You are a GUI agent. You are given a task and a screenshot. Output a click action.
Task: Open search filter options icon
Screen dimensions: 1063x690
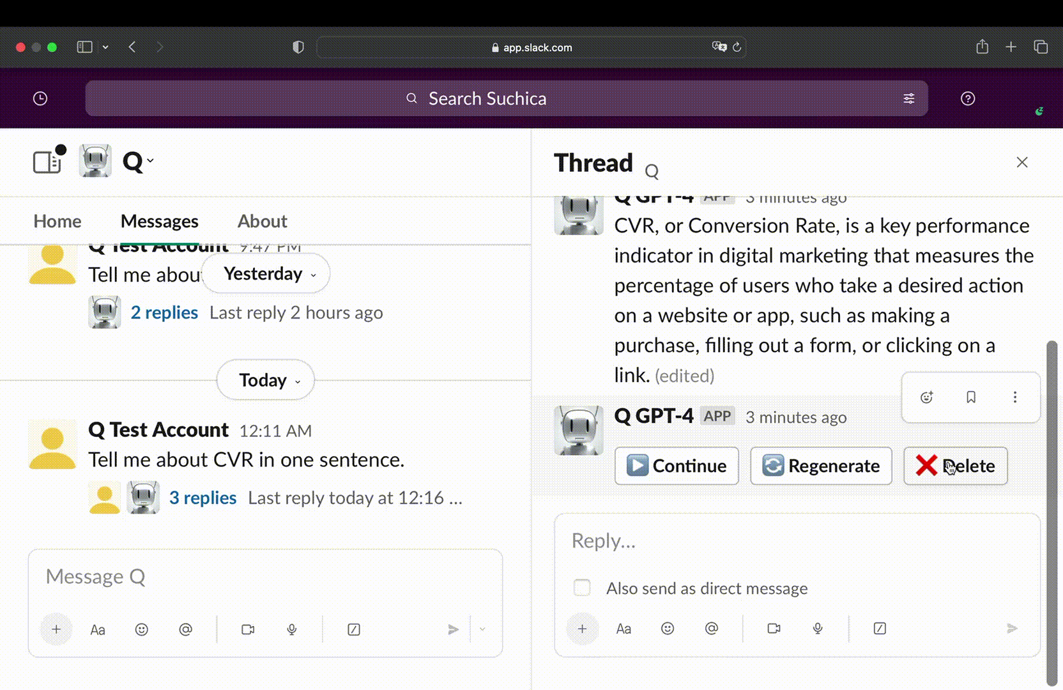pyautogui.click(x=908, y=98)
